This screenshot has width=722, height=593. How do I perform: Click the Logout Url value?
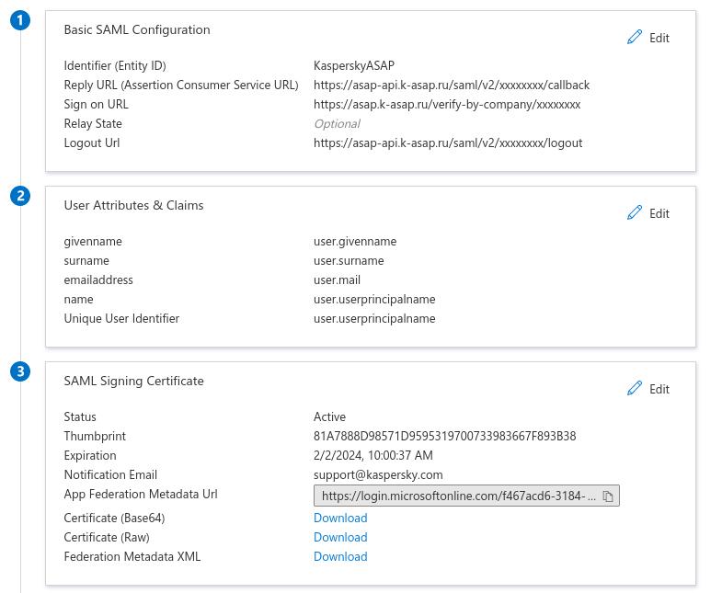coord(447,143)
